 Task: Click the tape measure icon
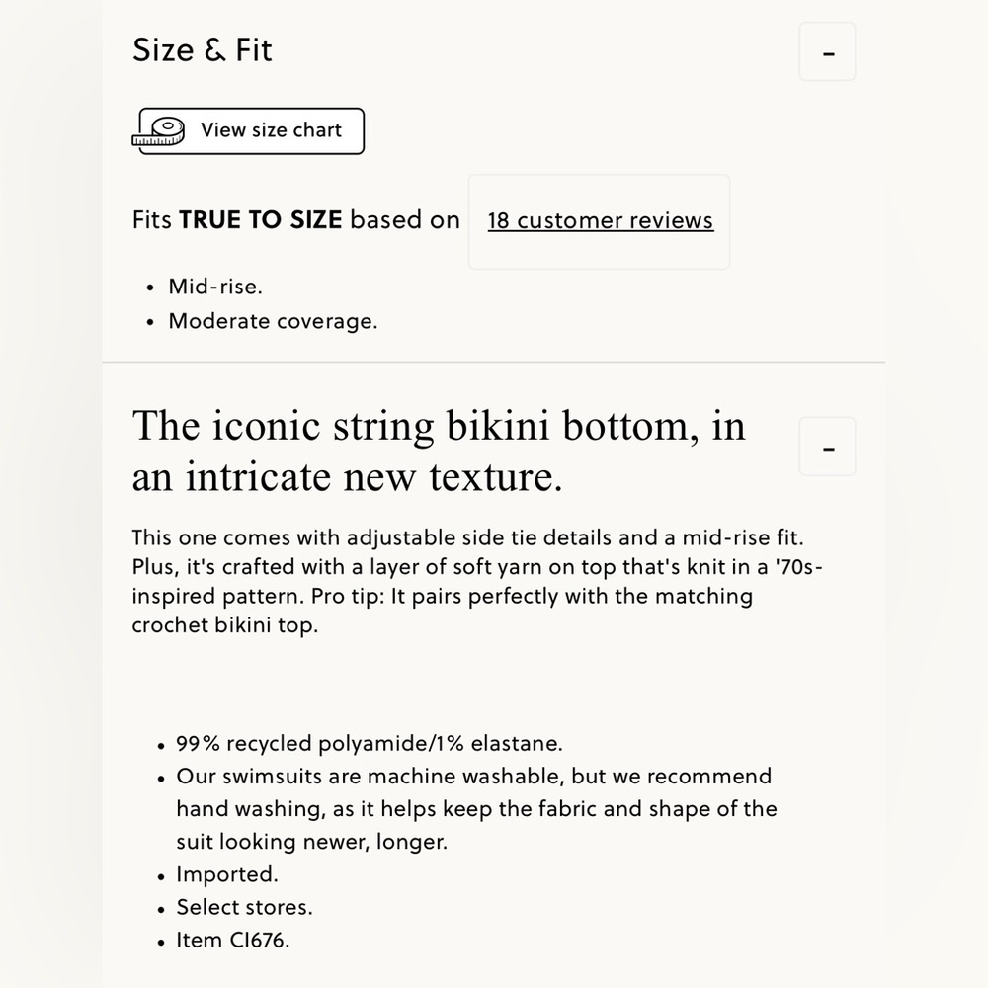[159, 131]
